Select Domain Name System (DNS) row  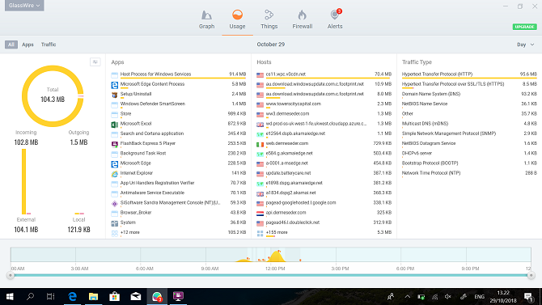(469, 94)
